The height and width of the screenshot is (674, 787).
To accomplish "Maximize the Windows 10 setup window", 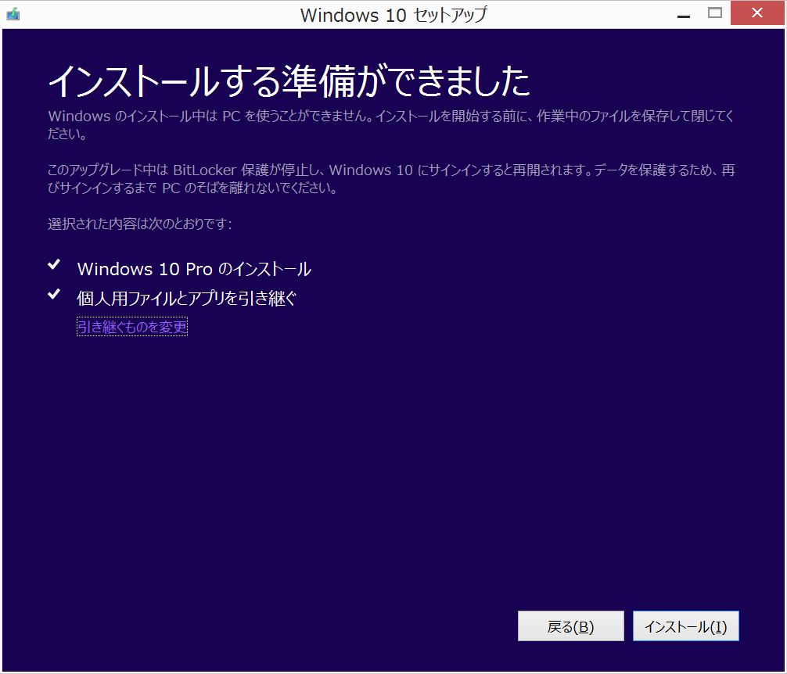I will 714,13.
